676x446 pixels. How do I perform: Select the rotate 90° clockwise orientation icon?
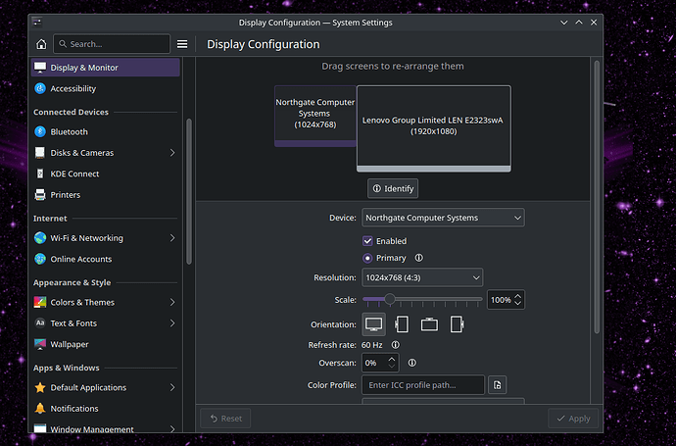pyautogui.click(x=402, y=323)
